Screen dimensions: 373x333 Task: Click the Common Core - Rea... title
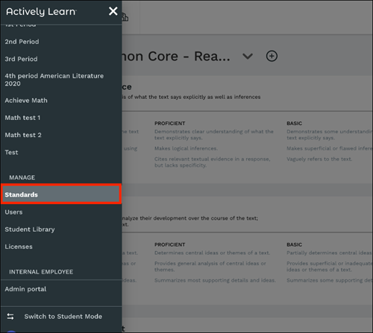[176, 57]
